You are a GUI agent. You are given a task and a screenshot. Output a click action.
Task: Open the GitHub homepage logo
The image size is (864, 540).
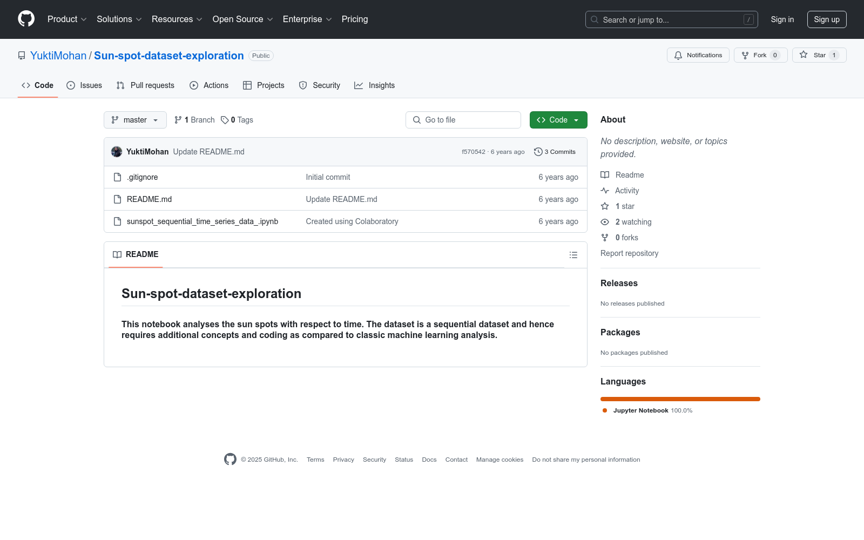26,19
